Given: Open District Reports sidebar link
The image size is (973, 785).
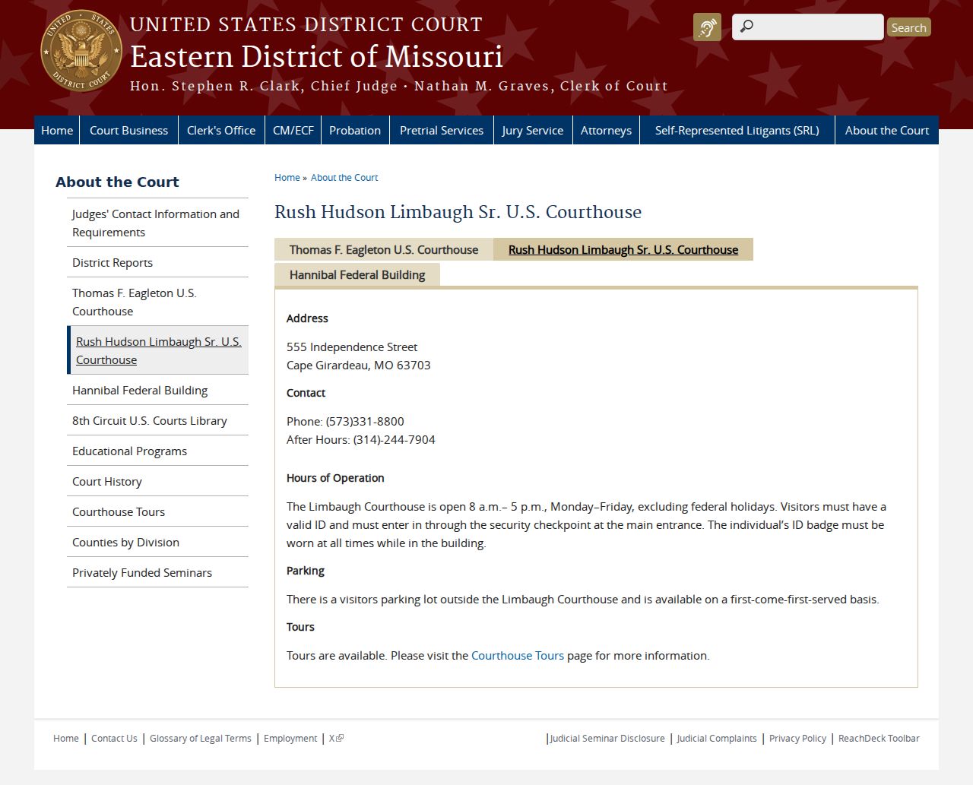Looking at the screenshot, I should click(157, 262).
